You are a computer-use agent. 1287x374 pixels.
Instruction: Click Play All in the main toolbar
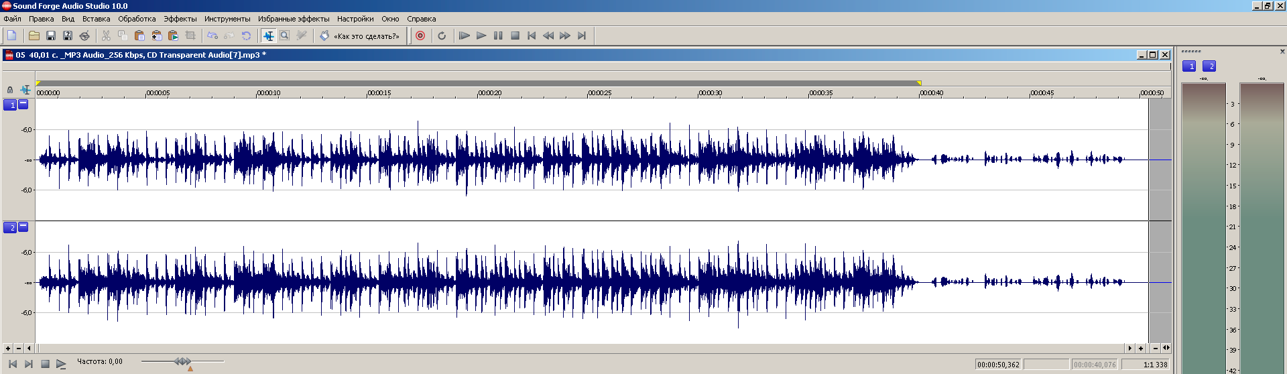point(465,36)
